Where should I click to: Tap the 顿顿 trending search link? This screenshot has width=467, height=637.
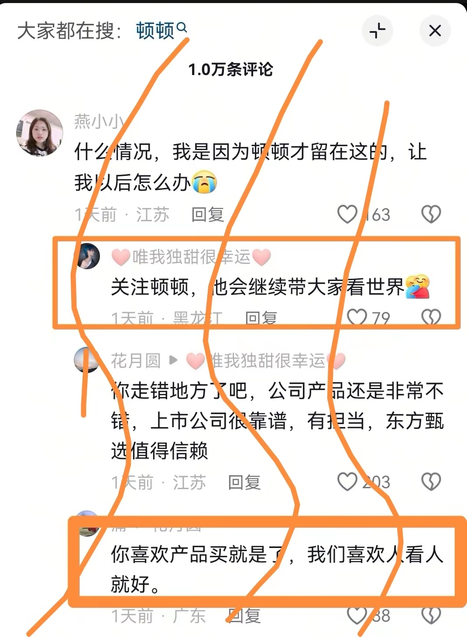[x=155, y=31]
